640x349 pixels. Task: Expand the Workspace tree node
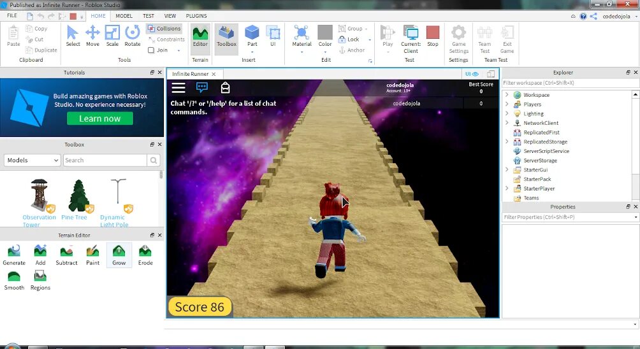[507, 95]
